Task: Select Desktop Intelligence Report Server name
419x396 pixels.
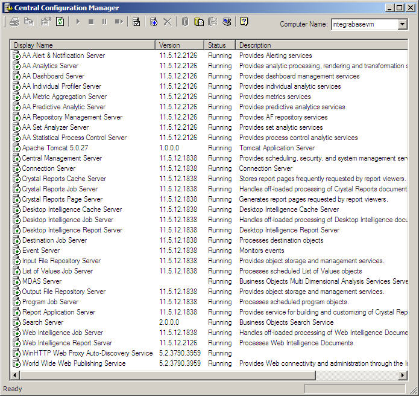Action: pos(72,230)
